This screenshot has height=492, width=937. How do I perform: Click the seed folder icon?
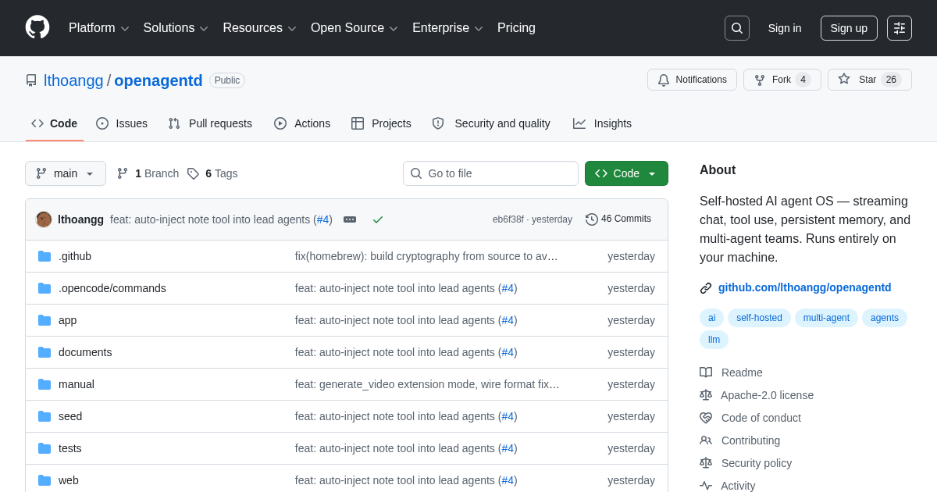[x=45, y=416]
